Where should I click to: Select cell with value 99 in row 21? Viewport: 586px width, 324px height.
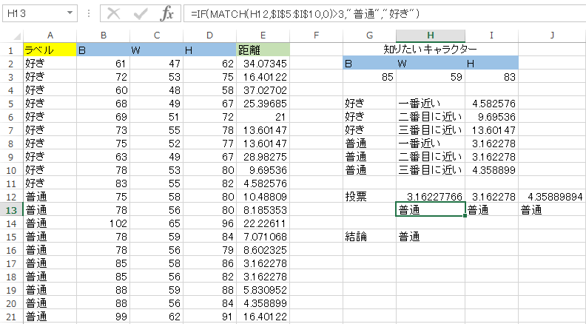click(104, 317)
